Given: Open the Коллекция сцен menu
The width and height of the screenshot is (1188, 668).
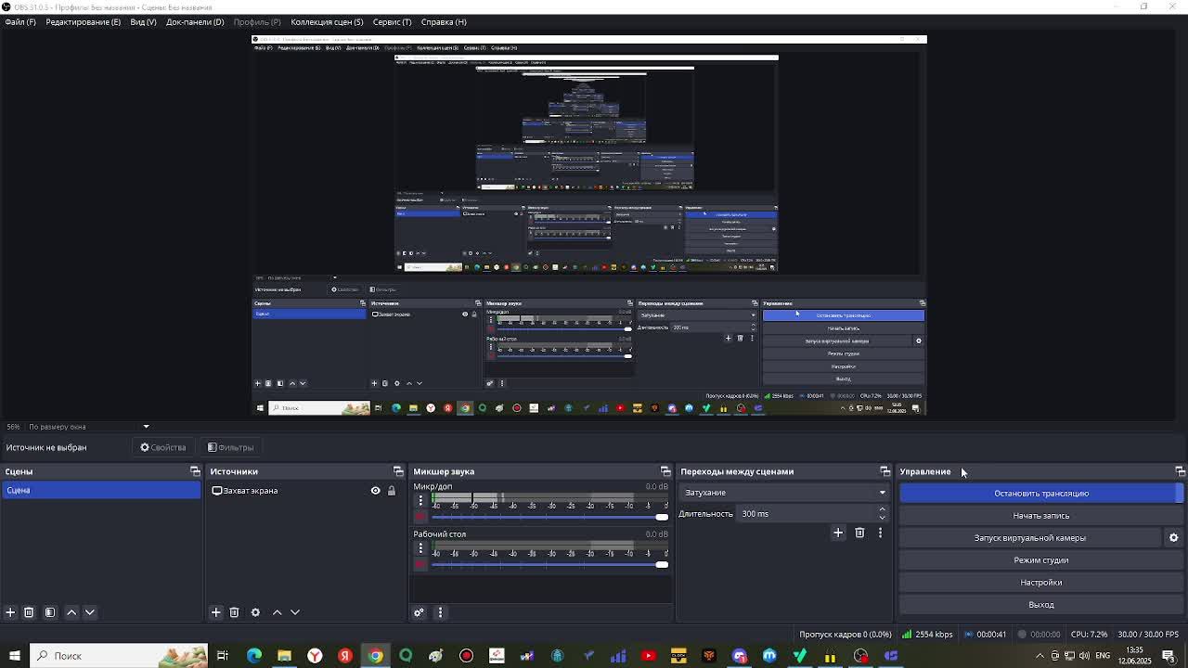Looking at the screenshot, I should (327, 21).
